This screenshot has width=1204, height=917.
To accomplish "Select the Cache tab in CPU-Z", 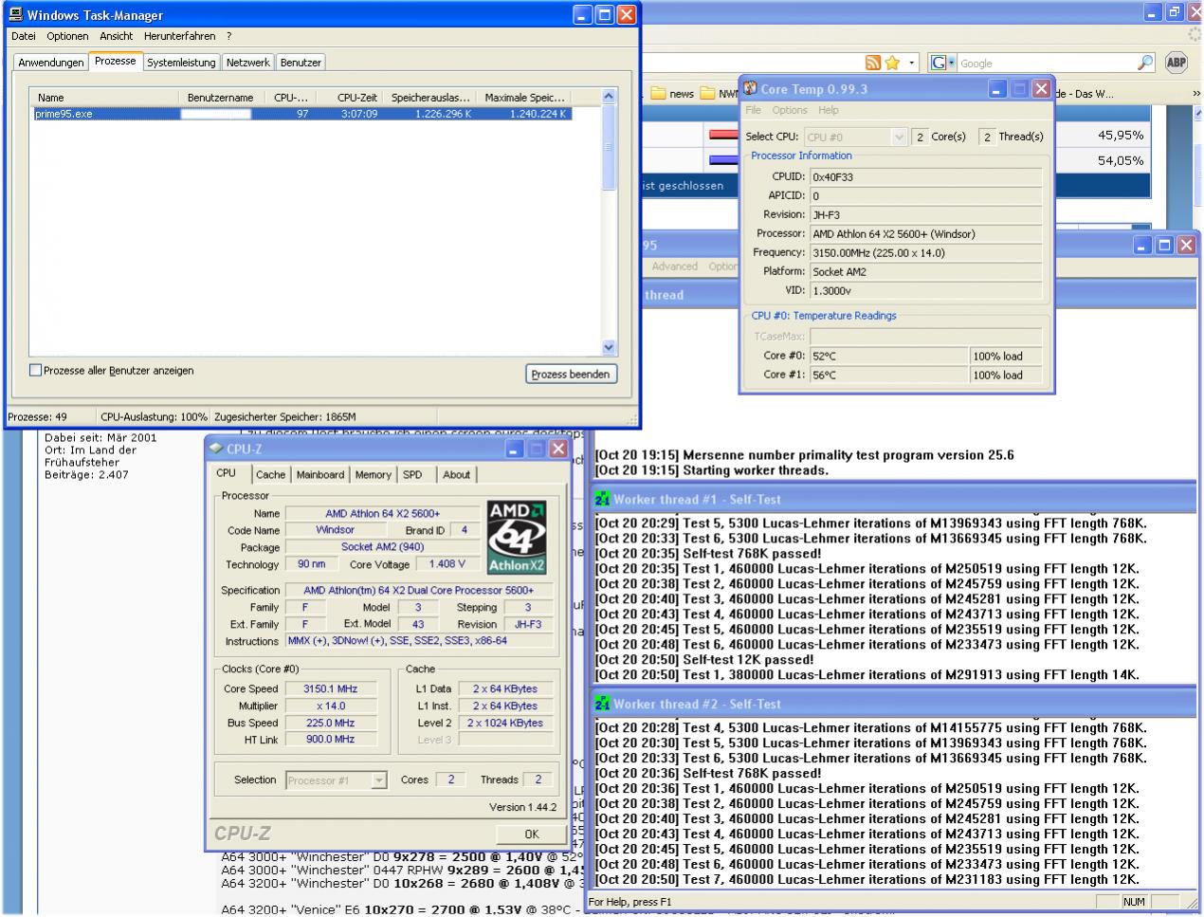I will [270, 475].
